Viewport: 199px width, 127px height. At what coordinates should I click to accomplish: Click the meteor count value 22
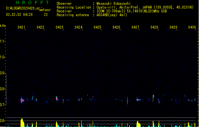tap(46, 15)
